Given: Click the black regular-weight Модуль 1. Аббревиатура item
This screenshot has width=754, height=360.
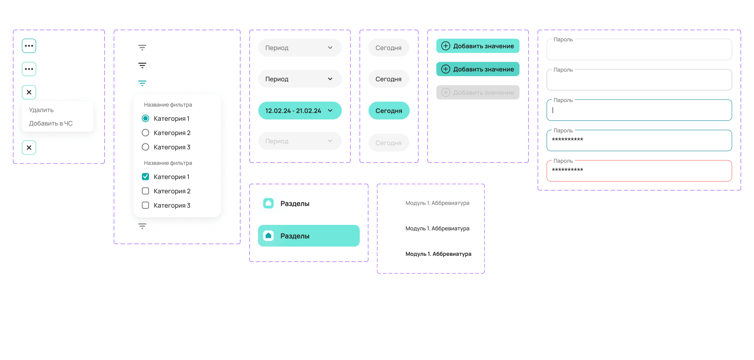Looking at the screenshot, I should point(437,229).
